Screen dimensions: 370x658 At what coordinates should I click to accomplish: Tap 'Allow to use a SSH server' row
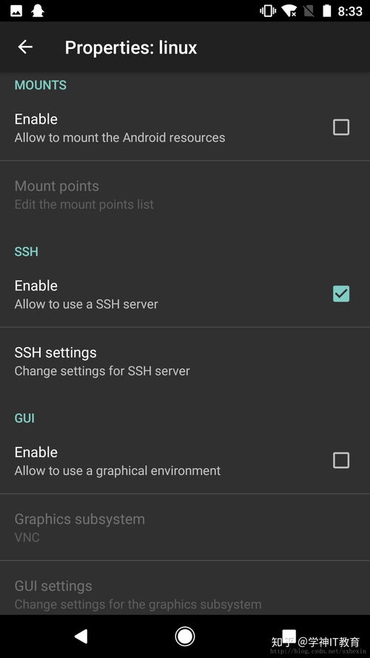185,293
